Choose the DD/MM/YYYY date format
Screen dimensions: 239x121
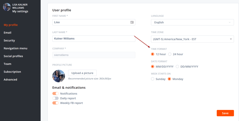(177, 67)
